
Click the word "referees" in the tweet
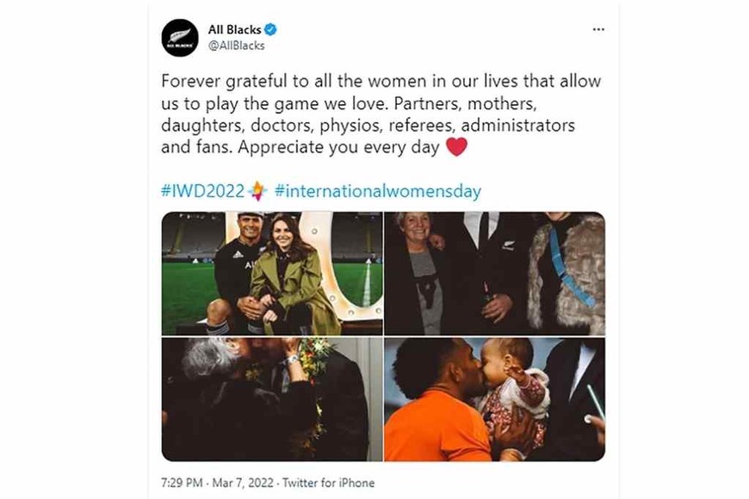click(421, 125)
